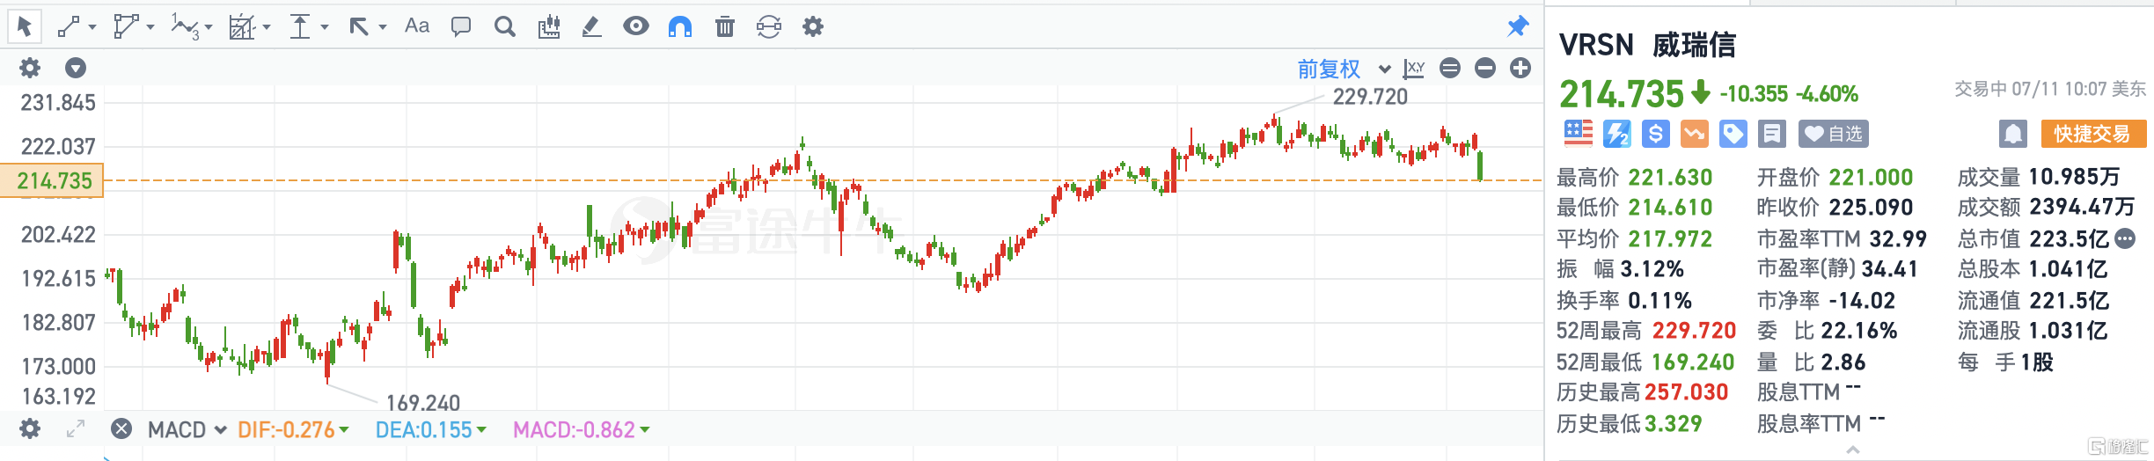This screenshot has width=2154, height=461.
Task: Select the highlighter pen tool
Action: 591,27
